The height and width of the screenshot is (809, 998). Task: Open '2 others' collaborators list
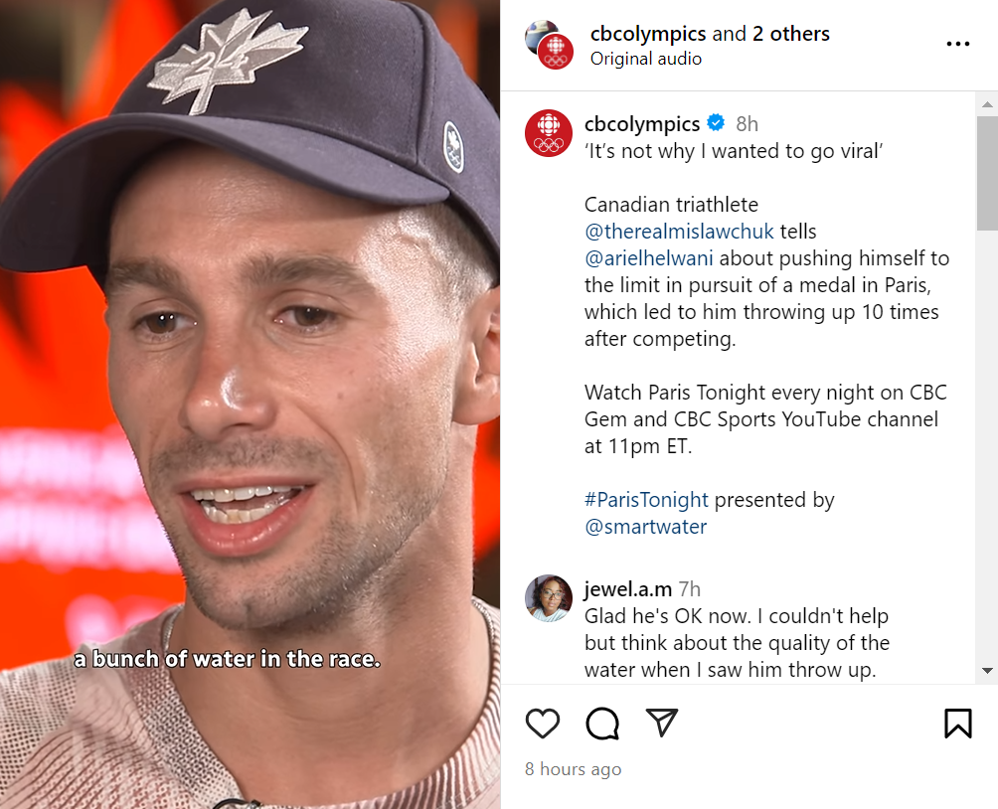coord(791,33)
